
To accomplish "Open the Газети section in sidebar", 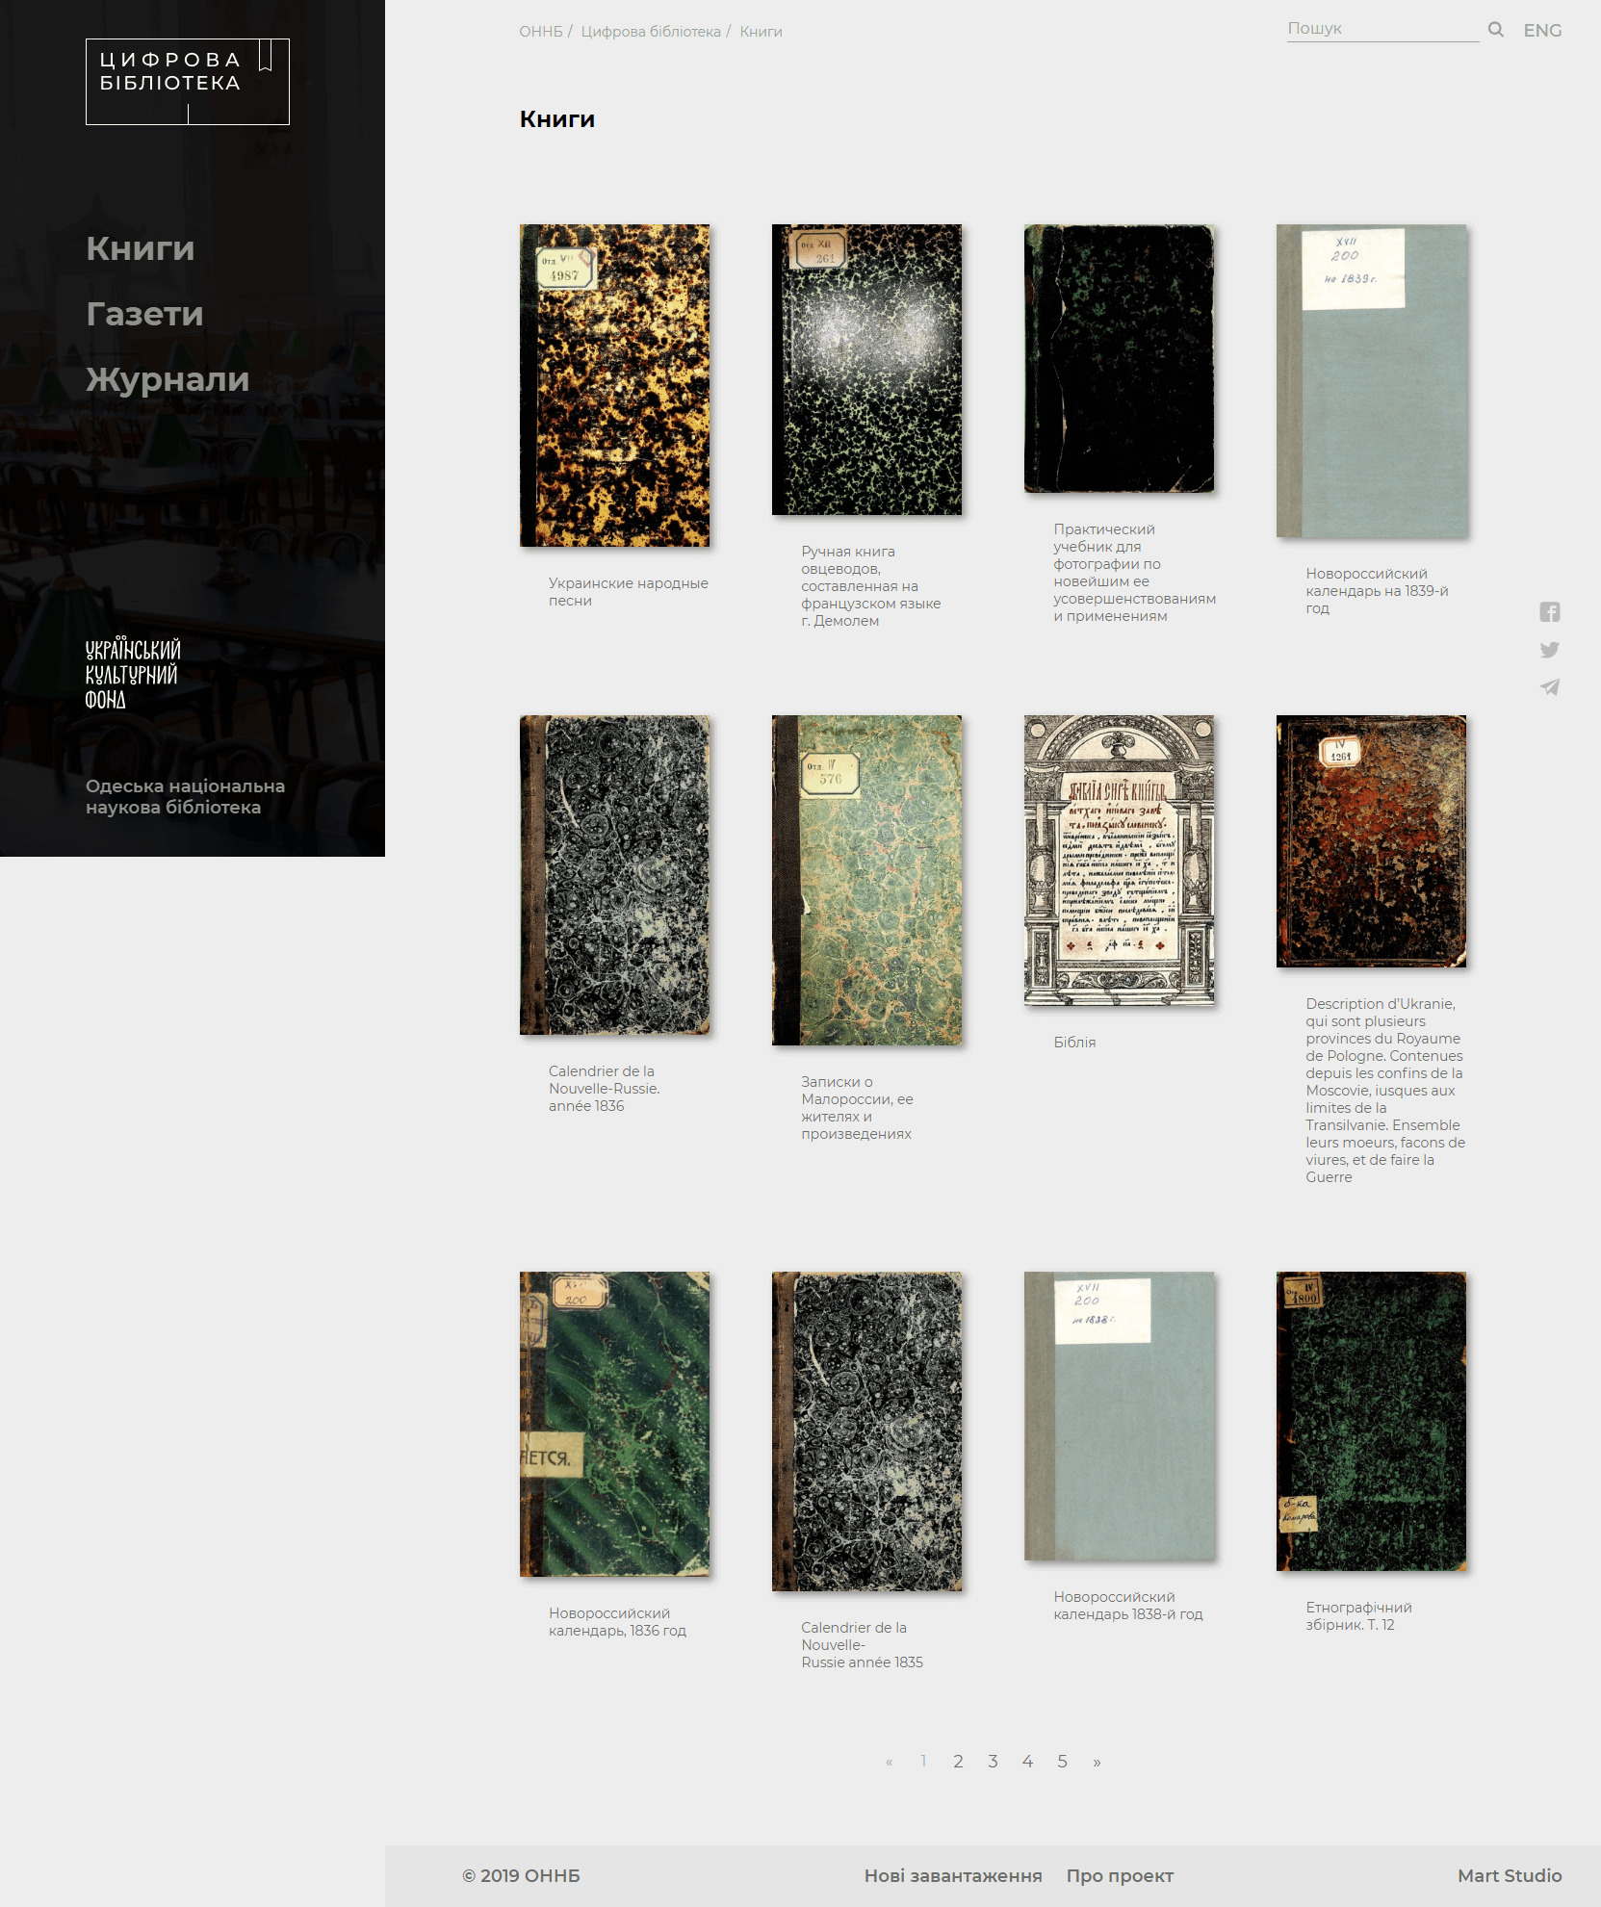I will click(144, 314).
